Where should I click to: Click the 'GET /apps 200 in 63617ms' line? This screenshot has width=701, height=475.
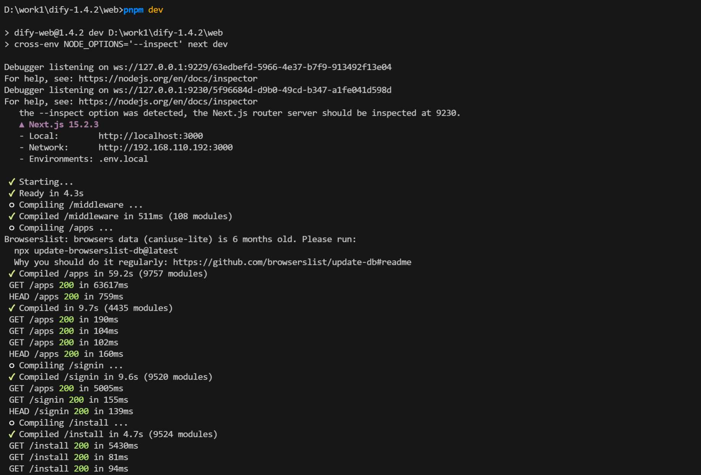pos(69,285)
